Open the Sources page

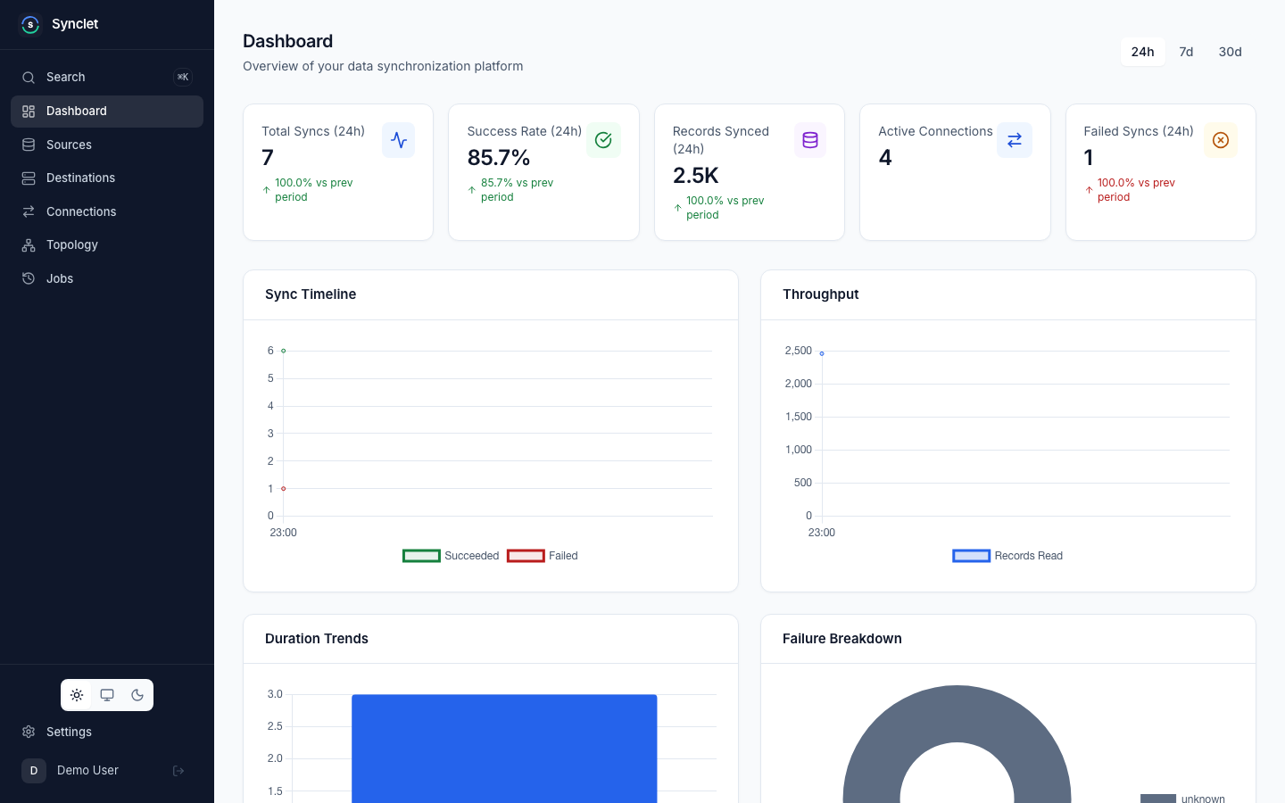tap(107, 145)
